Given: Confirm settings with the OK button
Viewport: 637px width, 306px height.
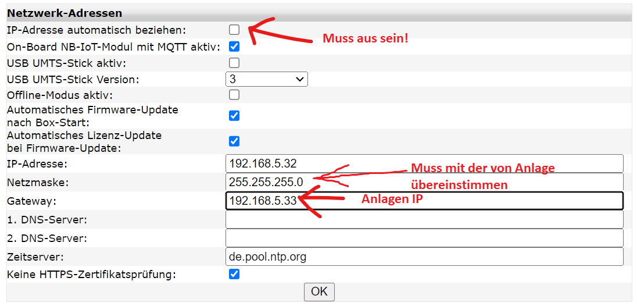Looking at the screenshot, I should 319,292.
